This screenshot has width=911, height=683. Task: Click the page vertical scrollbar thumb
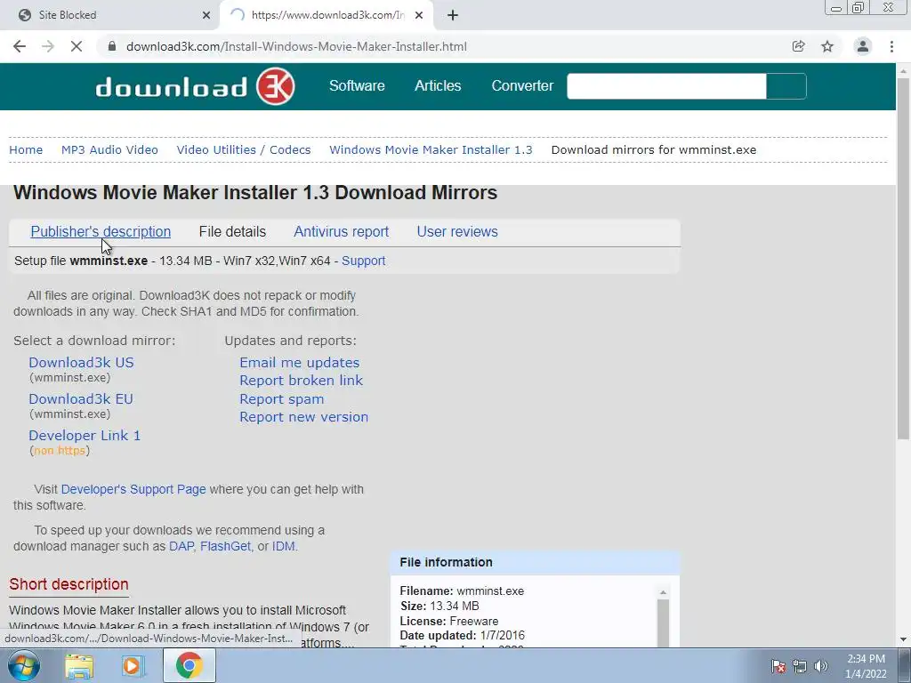(x=903, y=259)
